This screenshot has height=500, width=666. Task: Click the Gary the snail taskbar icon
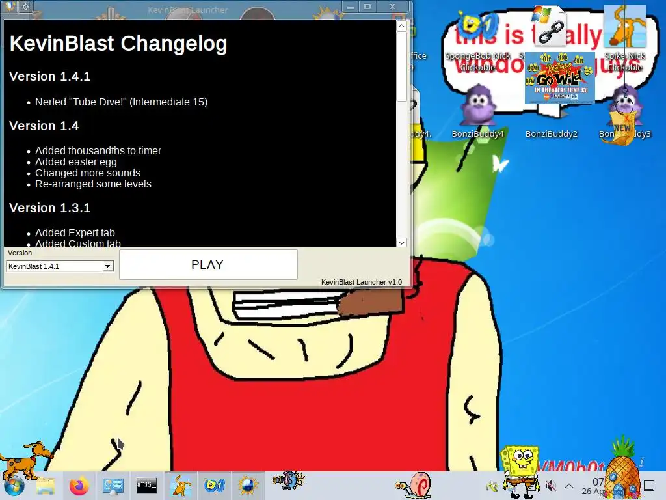click(x=413, y=484)
